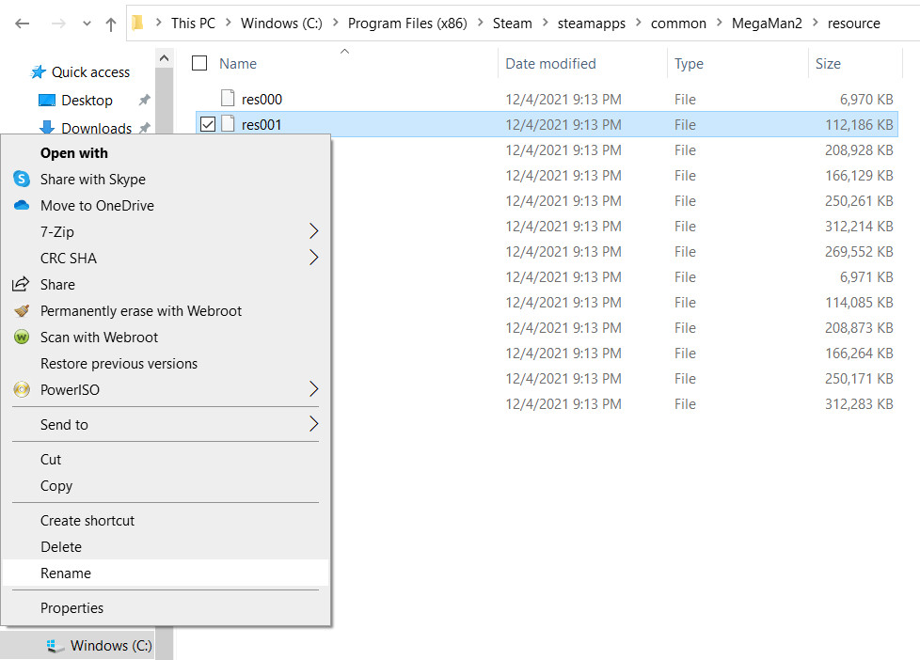Click the res000 file icon

tap(228, 99)
